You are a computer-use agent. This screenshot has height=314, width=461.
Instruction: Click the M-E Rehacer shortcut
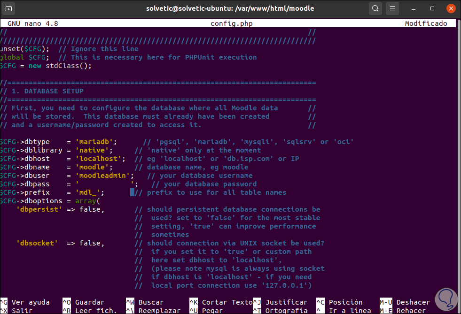click(403, 310)
